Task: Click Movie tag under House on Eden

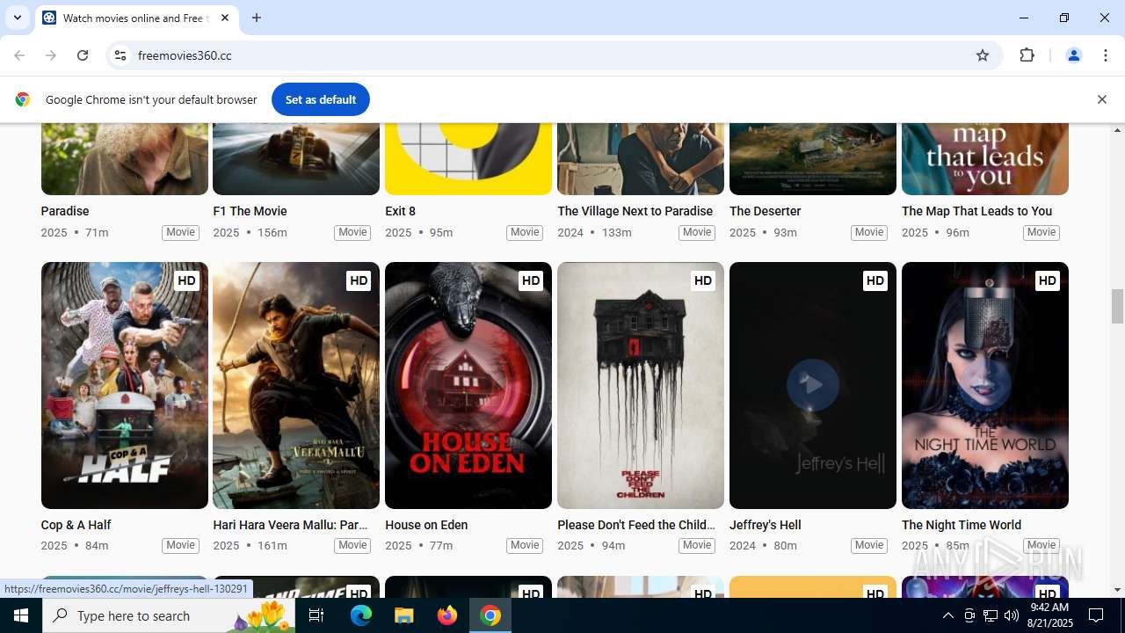Action: pyautogui.click(x=525, y=545)
